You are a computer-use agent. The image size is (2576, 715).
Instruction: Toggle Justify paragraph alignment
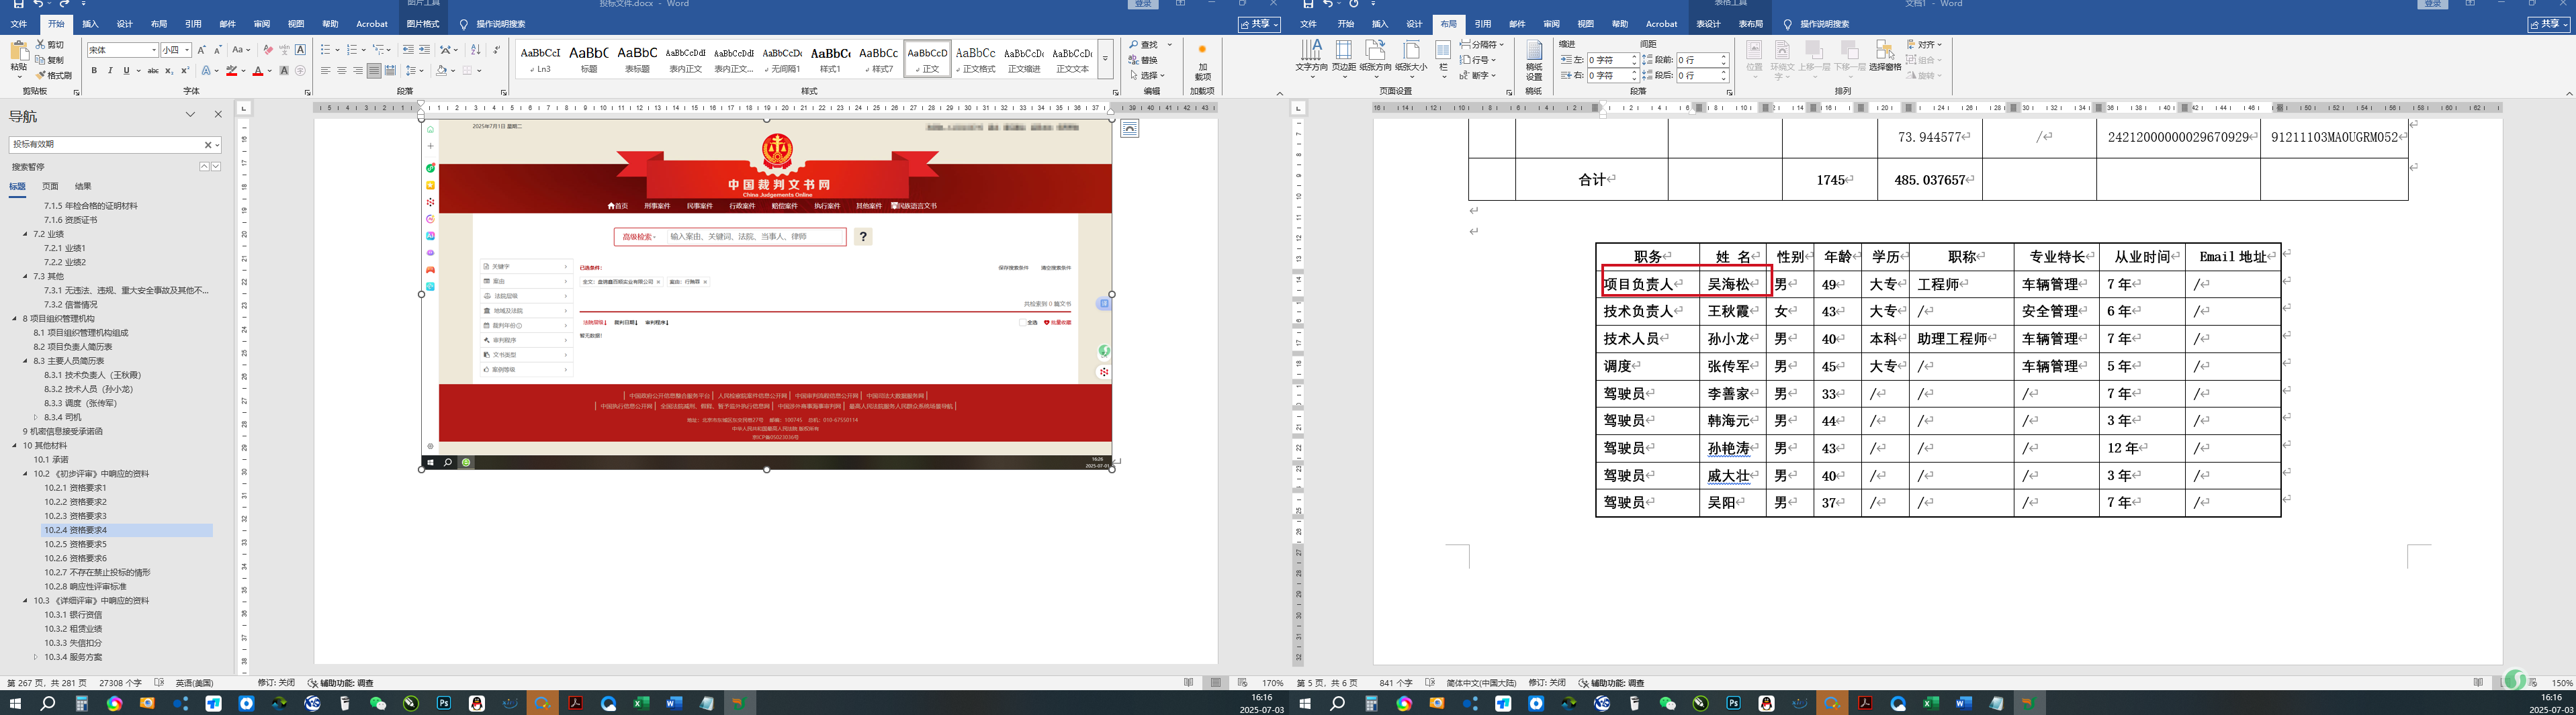[373, 71]
